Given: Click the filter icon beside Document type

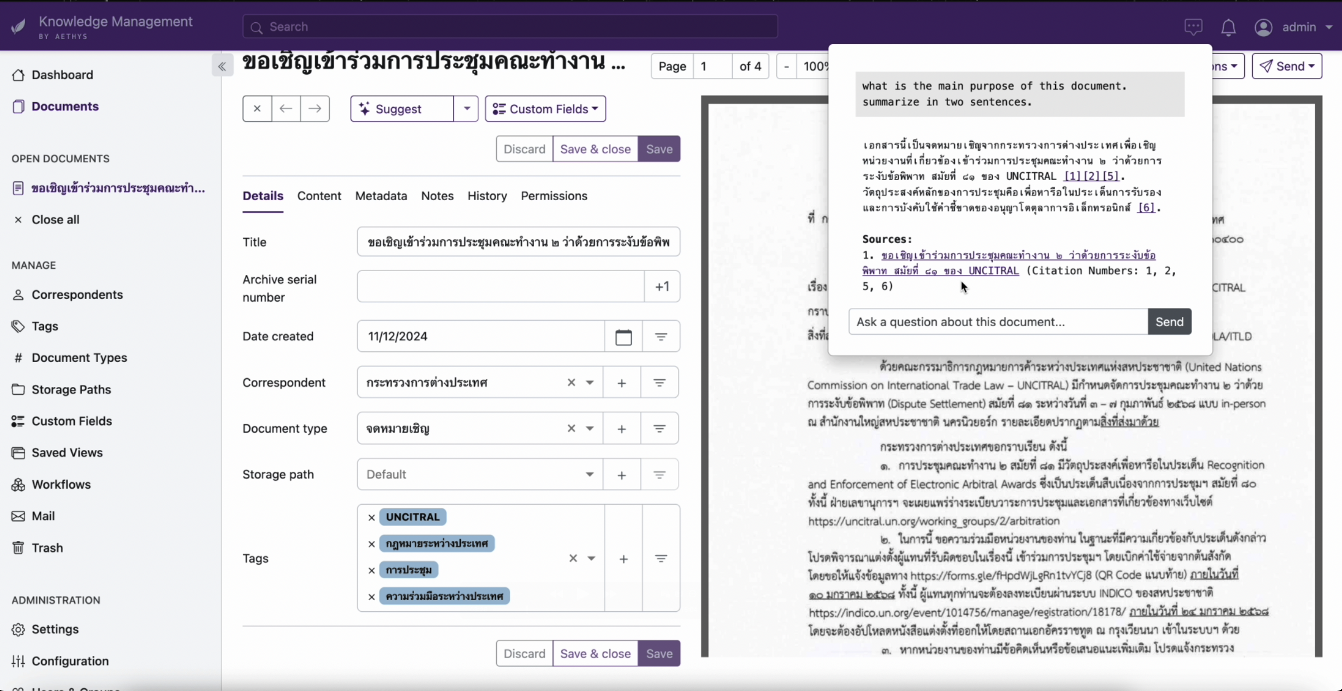Looking at the screenshot, I should [x=661, y=428].
